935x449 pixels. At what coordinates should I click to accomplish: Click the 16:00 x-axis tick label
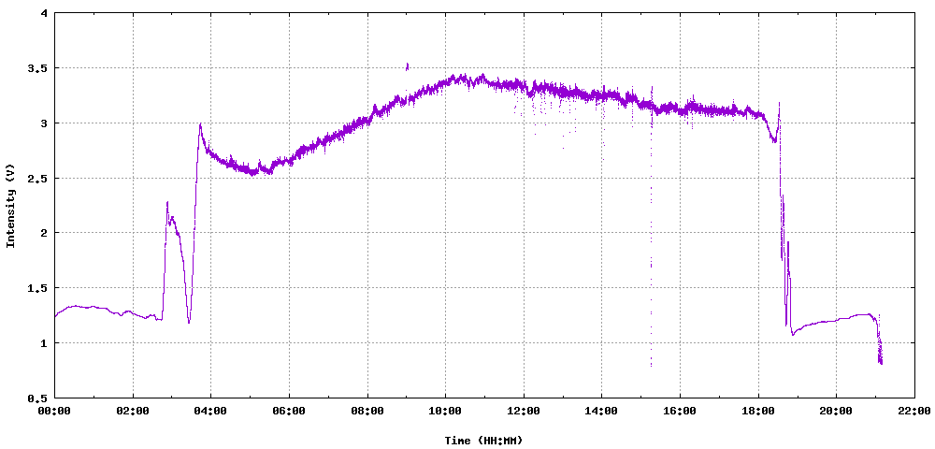[680, 411]
